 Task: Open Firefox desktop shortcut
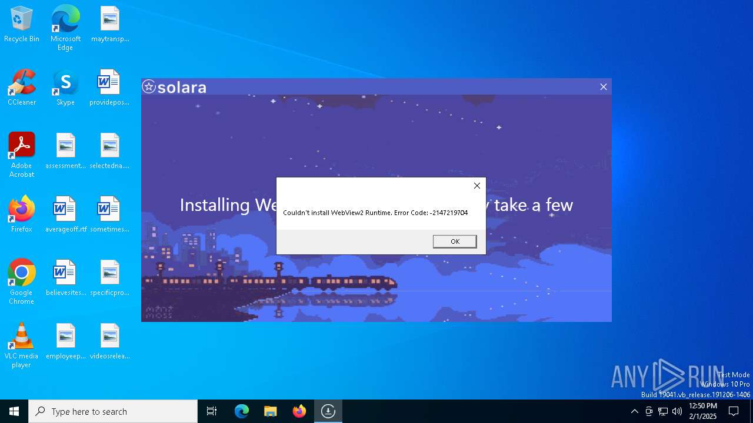point(22,214)
